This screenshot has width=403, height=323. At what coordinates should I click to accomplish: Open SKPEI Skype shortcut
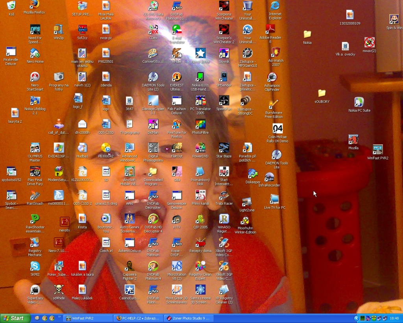coord(35,269)
